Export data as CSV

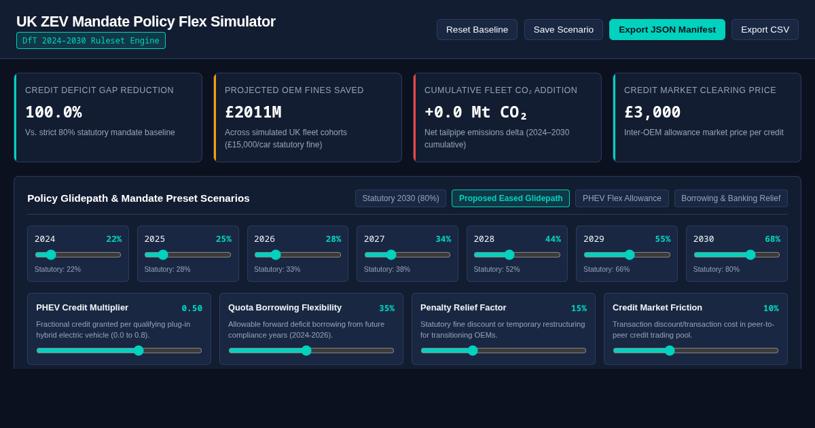pos(765,29)
